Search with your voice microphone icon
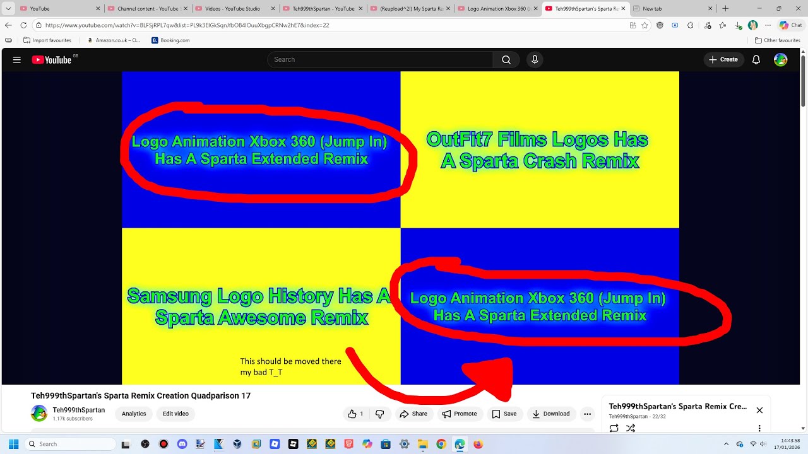The width and height of the screenshot is (808, 454). pos(535,59)
